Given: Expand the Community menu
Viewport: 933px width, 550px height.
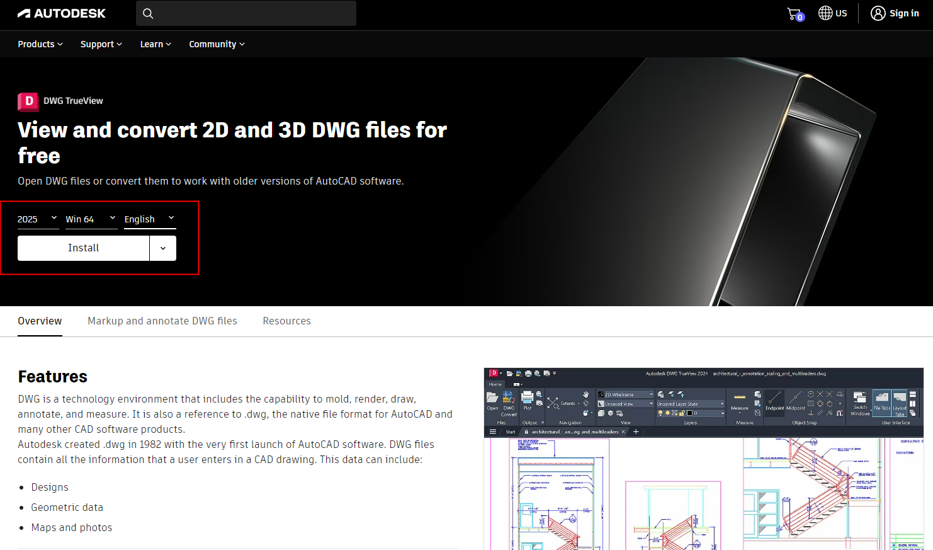Looking at the screenshot, I should (x=217, y=44).
